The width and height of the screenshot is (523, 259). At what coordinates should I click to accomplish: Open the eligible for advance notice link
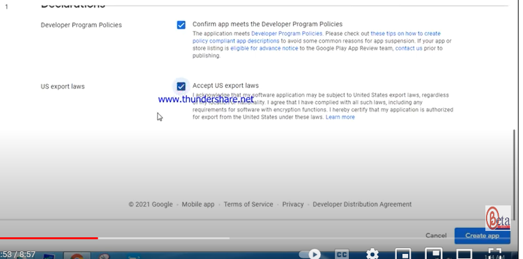pyautogui.click(x=265, y=48)
